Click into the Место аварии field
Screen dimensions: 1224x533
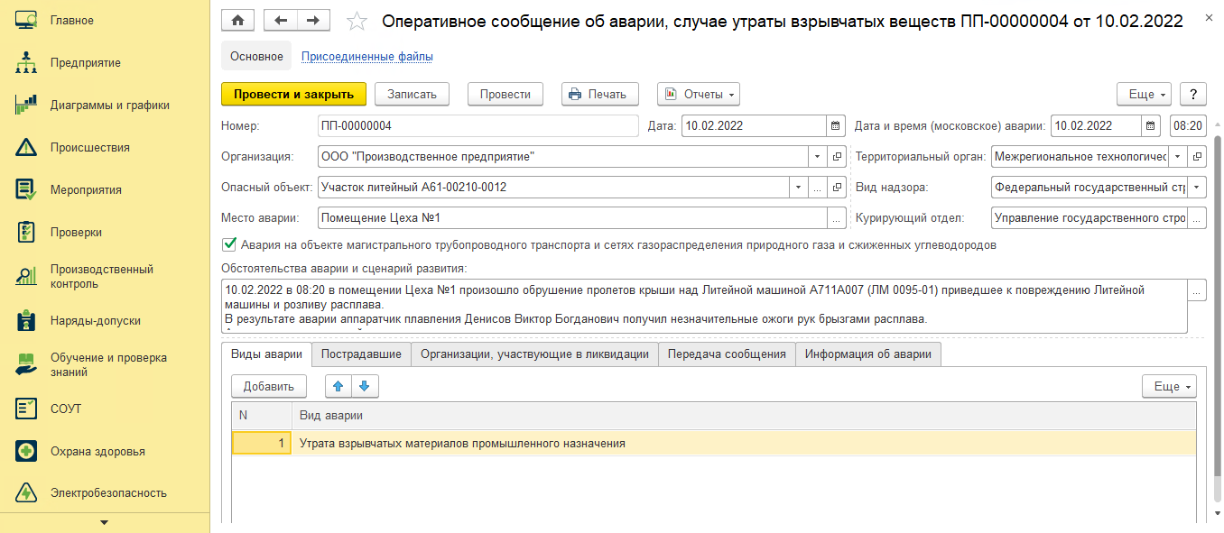coord(572,217)
